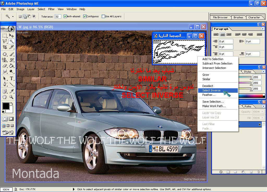Select the Notes tool

coord(5,91)
